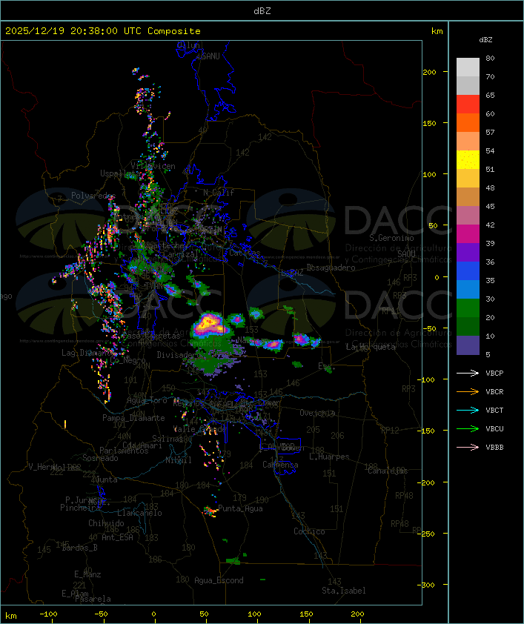Select the darker gray 65-70 dBZ swatch

pyautogui.click(x=468, y=86)
